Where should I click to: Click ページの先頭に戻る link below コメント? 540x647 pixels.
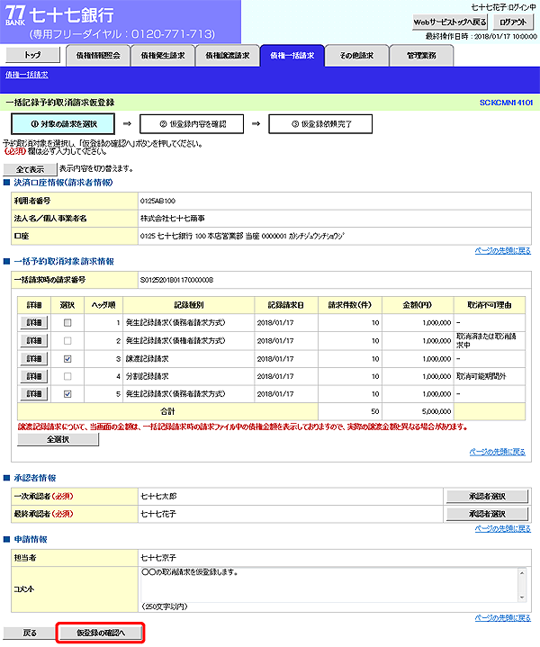pyautogui.click(x=503, y=617)
